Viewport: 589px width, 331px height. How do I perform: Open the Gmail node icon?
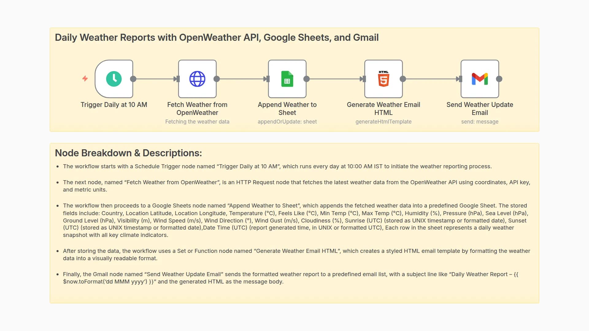coord(480,79)
